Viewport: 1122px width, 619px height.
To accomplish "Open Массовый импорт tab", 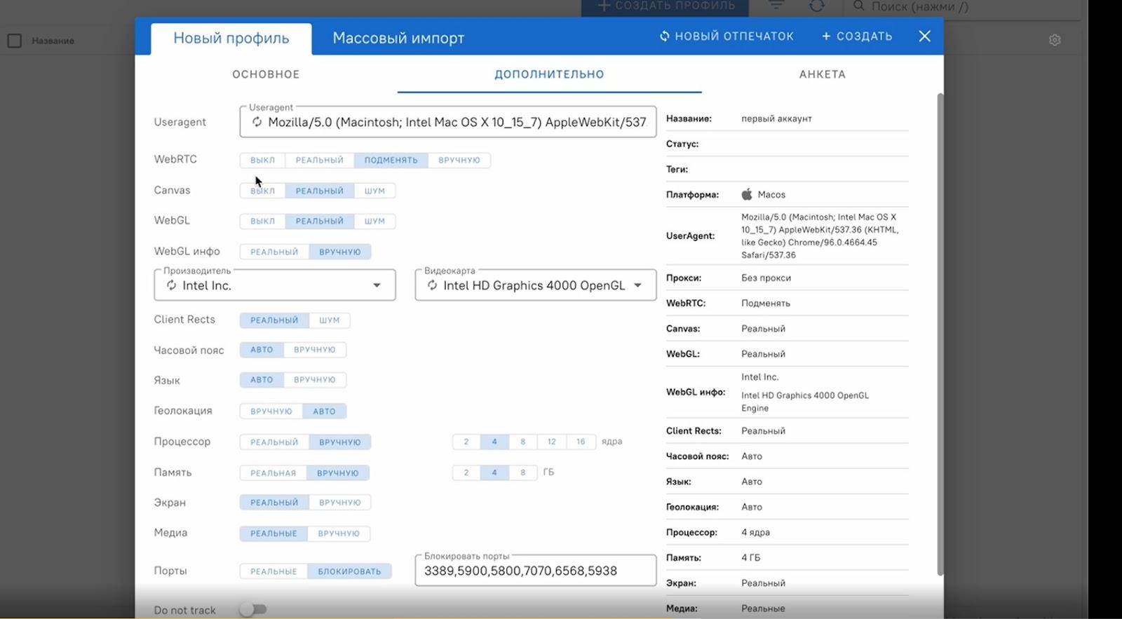I will pyautogui.click(x=398, y=38).
